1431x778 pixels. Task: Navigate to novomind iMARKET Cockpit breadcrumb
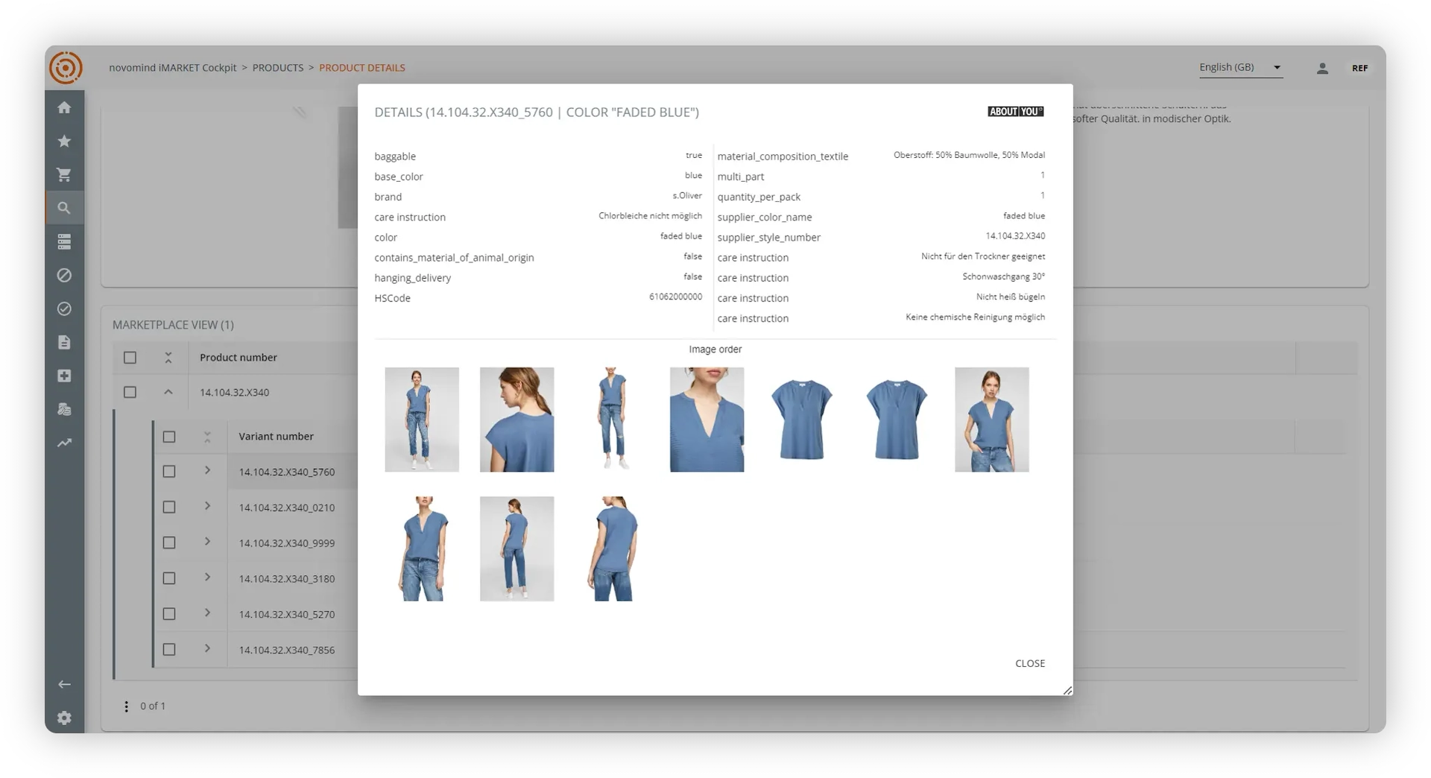172,68
